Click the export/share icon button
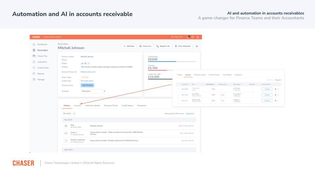The height and width of the screenshot is (177, 315). 197,46
